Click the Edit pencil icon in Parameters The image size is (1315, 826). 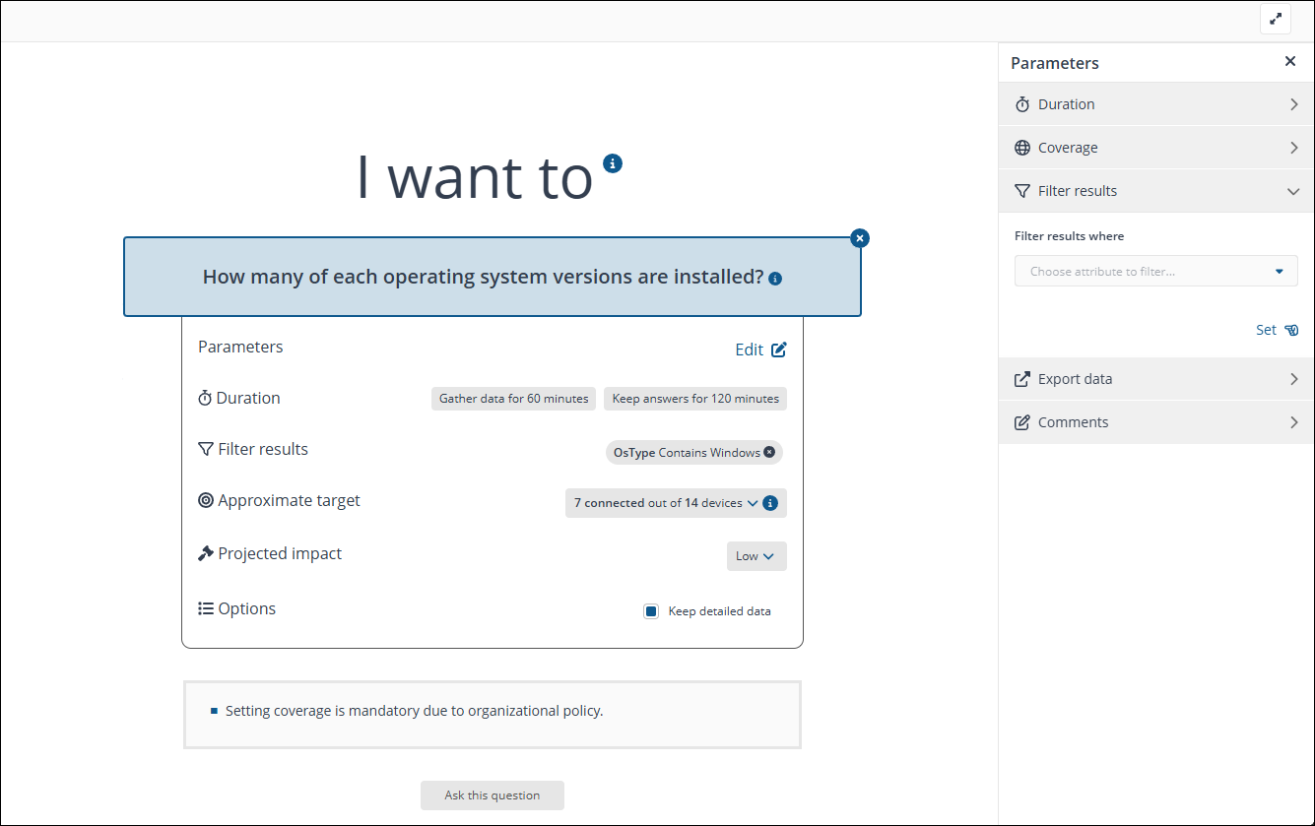[778, 349]
